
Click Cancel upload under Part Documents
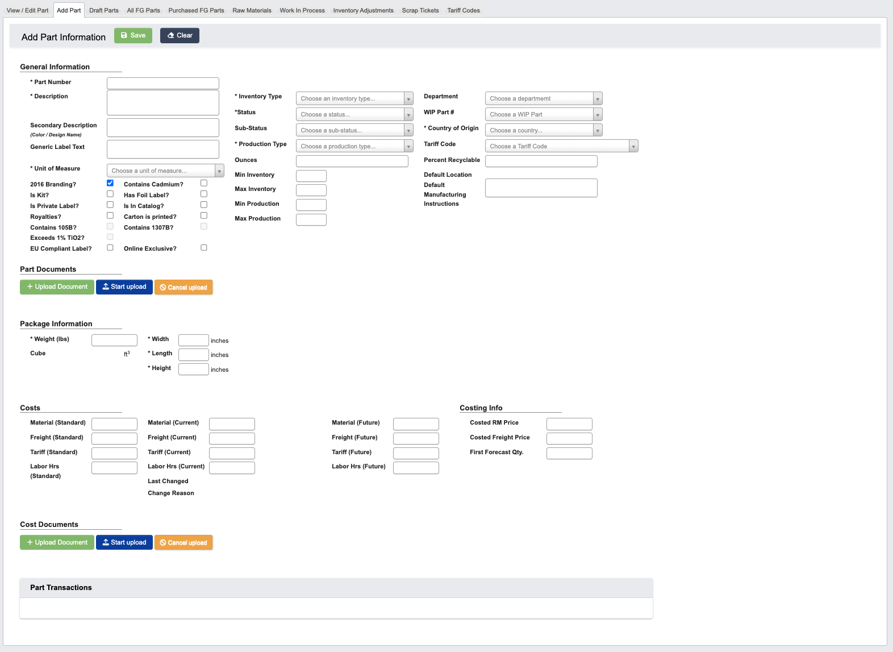click(x=183, y=287)
